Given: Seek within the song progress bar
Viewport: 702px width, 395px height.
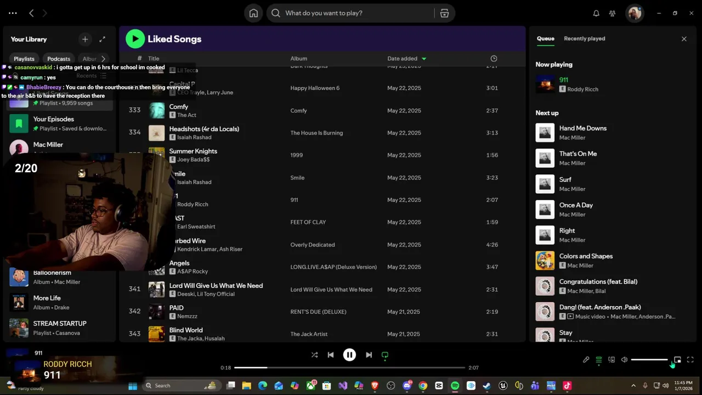Looking at the screenshot, I should click(x=349, y=368).
